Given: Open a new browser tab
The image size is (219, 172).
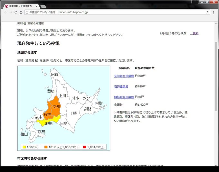Looking at the screenshot, I should pos(43,6).
